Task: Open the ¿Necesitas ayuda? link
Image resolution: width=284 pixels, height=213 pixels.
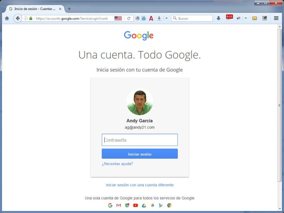Action: tap(117, 164)
